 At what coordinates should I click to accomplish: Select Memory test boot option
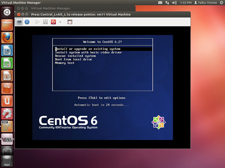coord(65,63)
